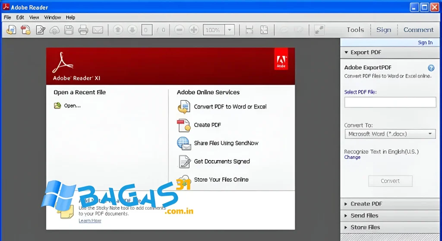
Task: Click the cloud upload toolbar icon
Action: coord(54,30)
